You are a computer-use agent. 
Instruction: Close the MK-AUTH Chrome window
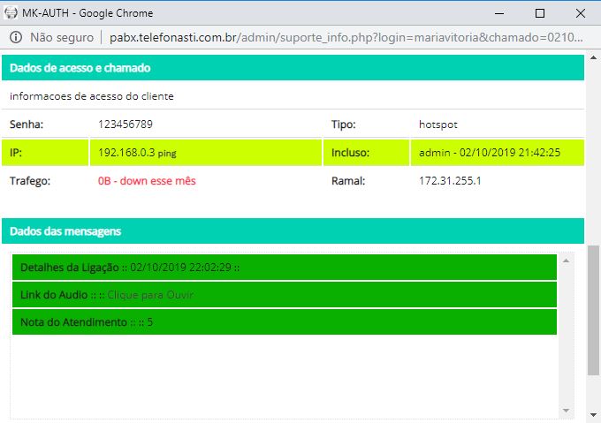click(581, 13)
